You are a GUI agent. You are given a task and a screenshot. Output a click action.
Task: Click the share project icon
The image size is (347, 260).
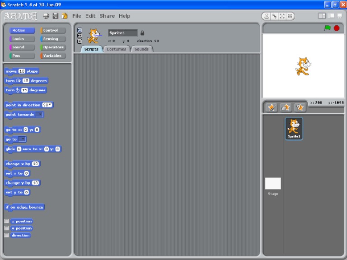coord(65,16)
